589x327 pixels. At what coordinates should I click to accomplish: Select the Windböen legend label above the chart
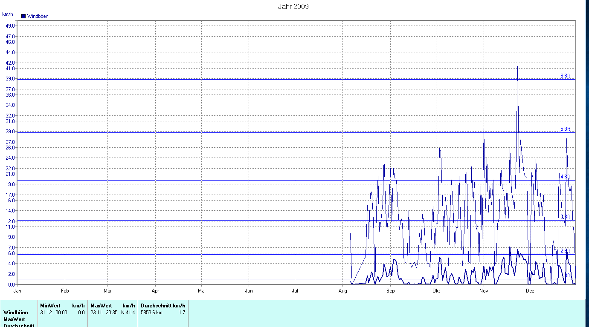[x=38, y=16]
